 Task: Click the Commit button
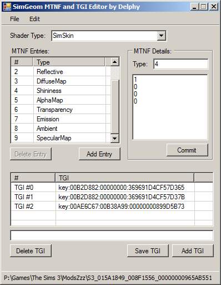pyautogui.click(x=187, y=150)
